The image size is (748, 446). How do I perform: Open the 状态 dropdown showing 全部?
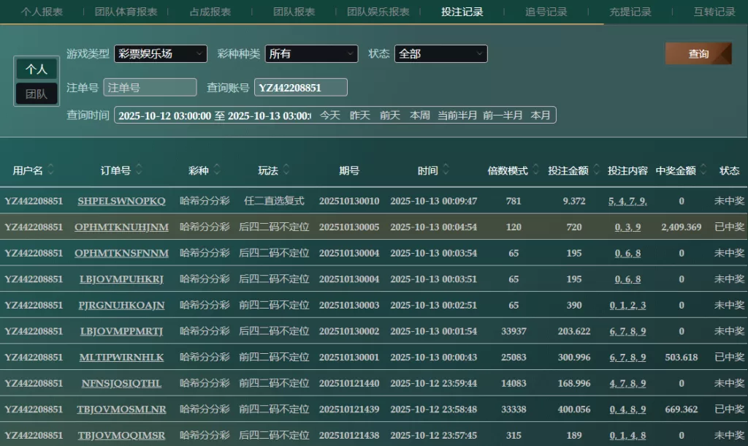[440, 54]
